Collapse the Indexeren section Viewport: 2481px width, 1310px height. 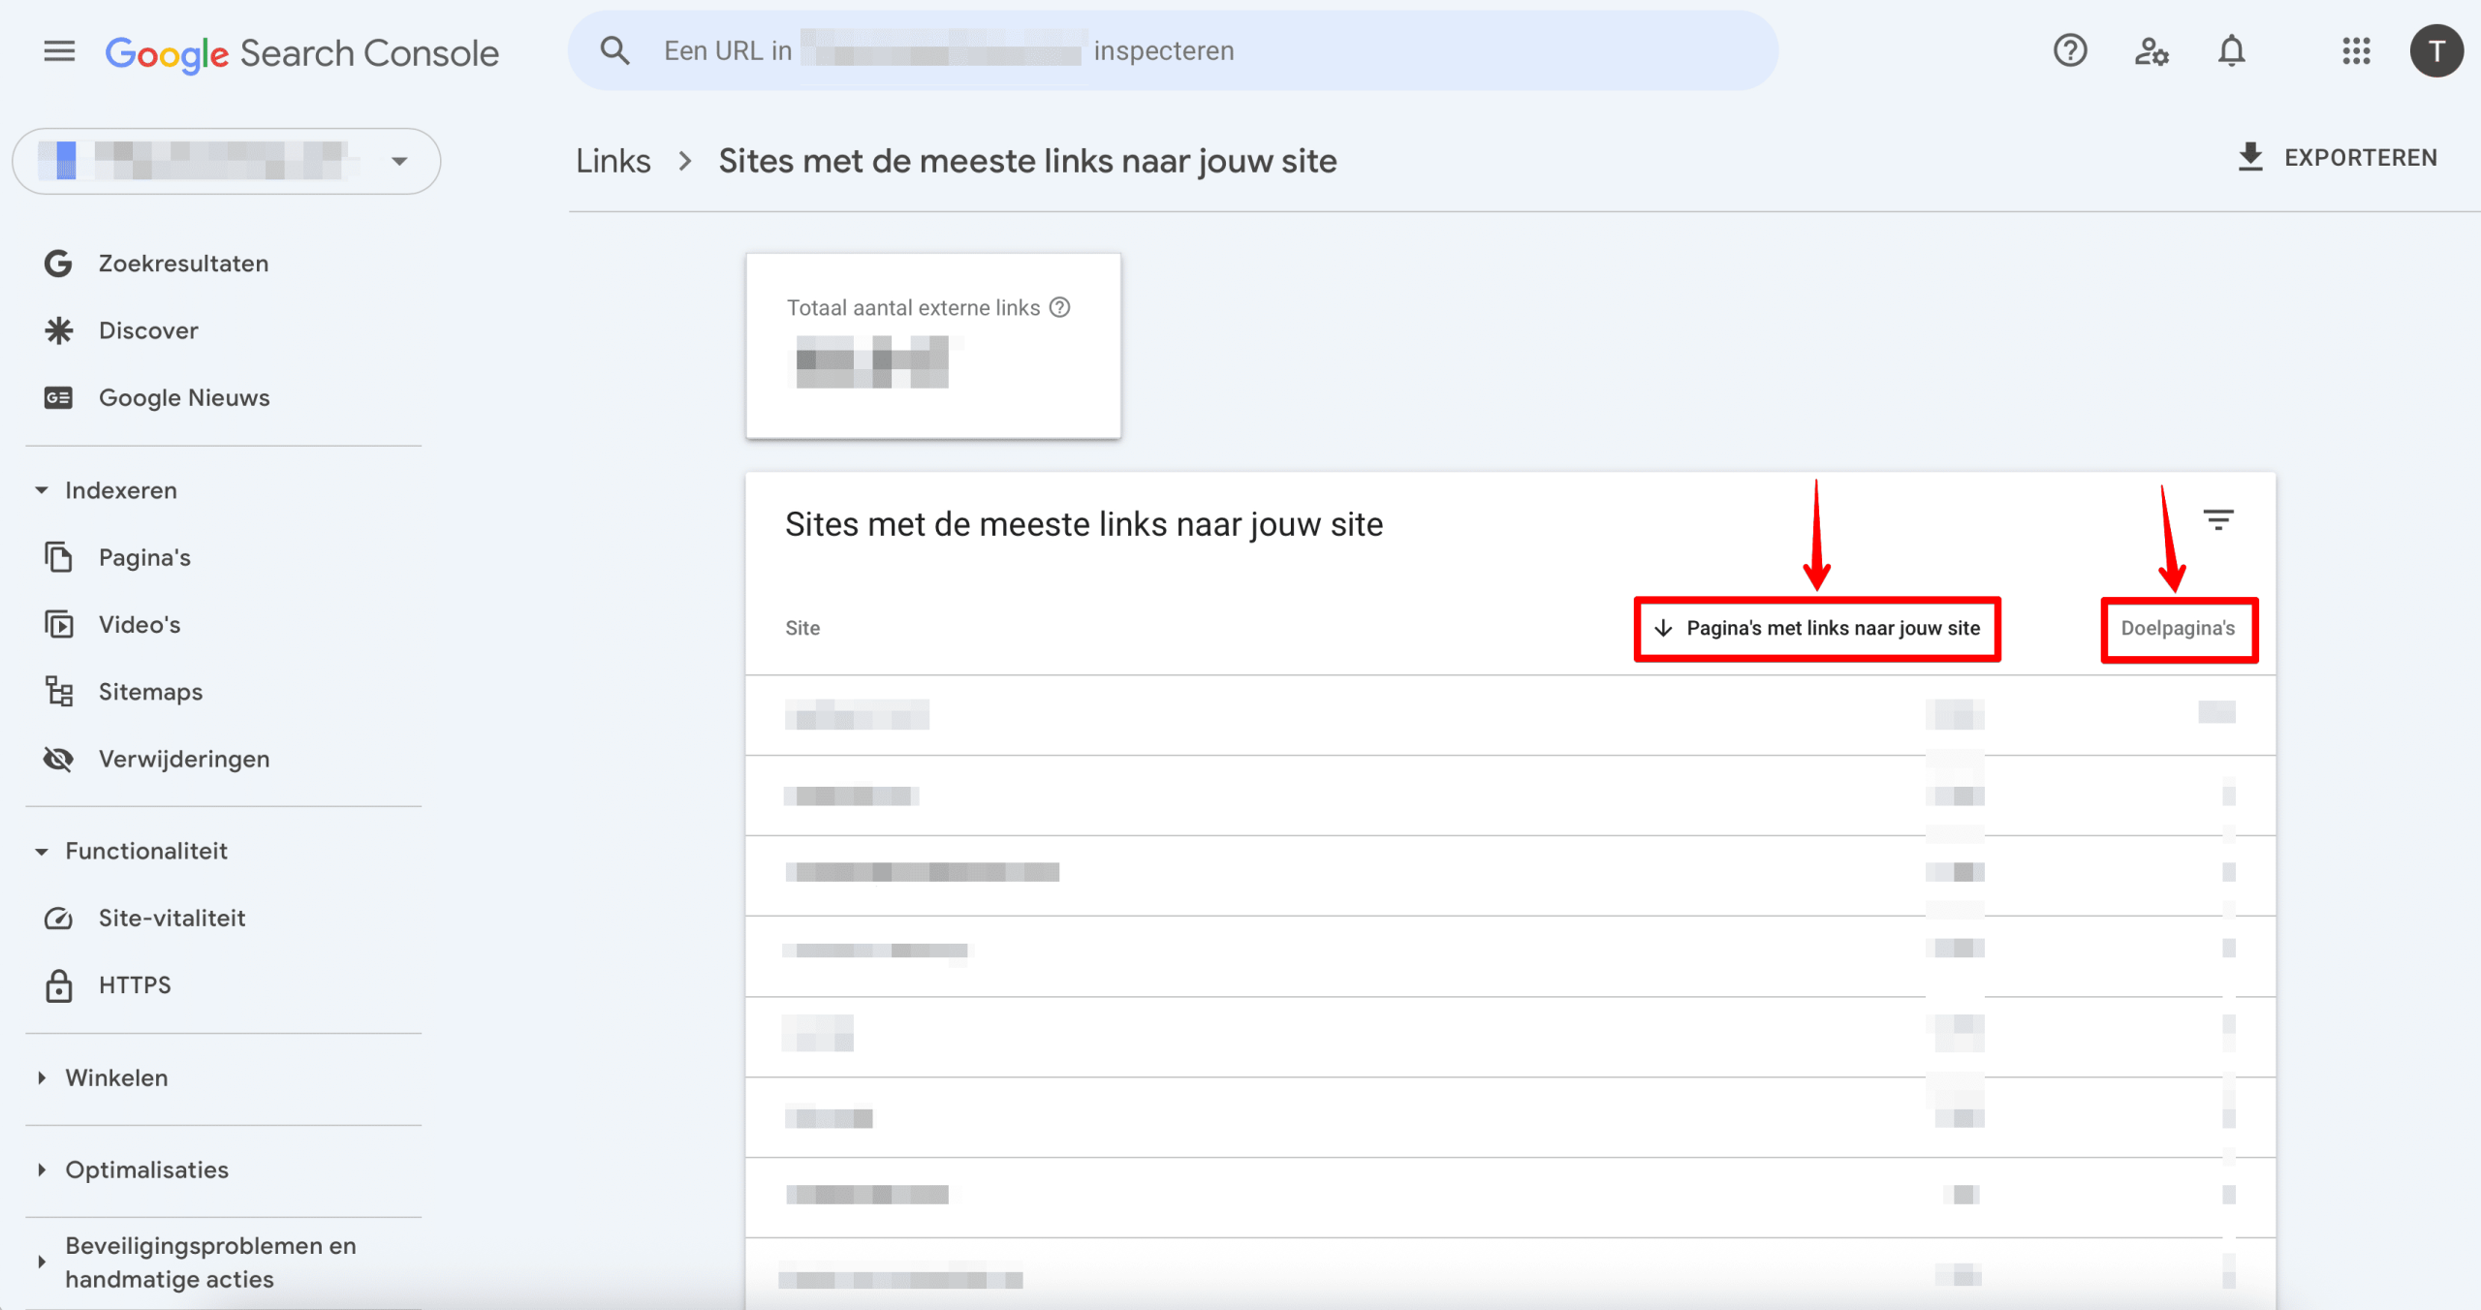(41, 490)
